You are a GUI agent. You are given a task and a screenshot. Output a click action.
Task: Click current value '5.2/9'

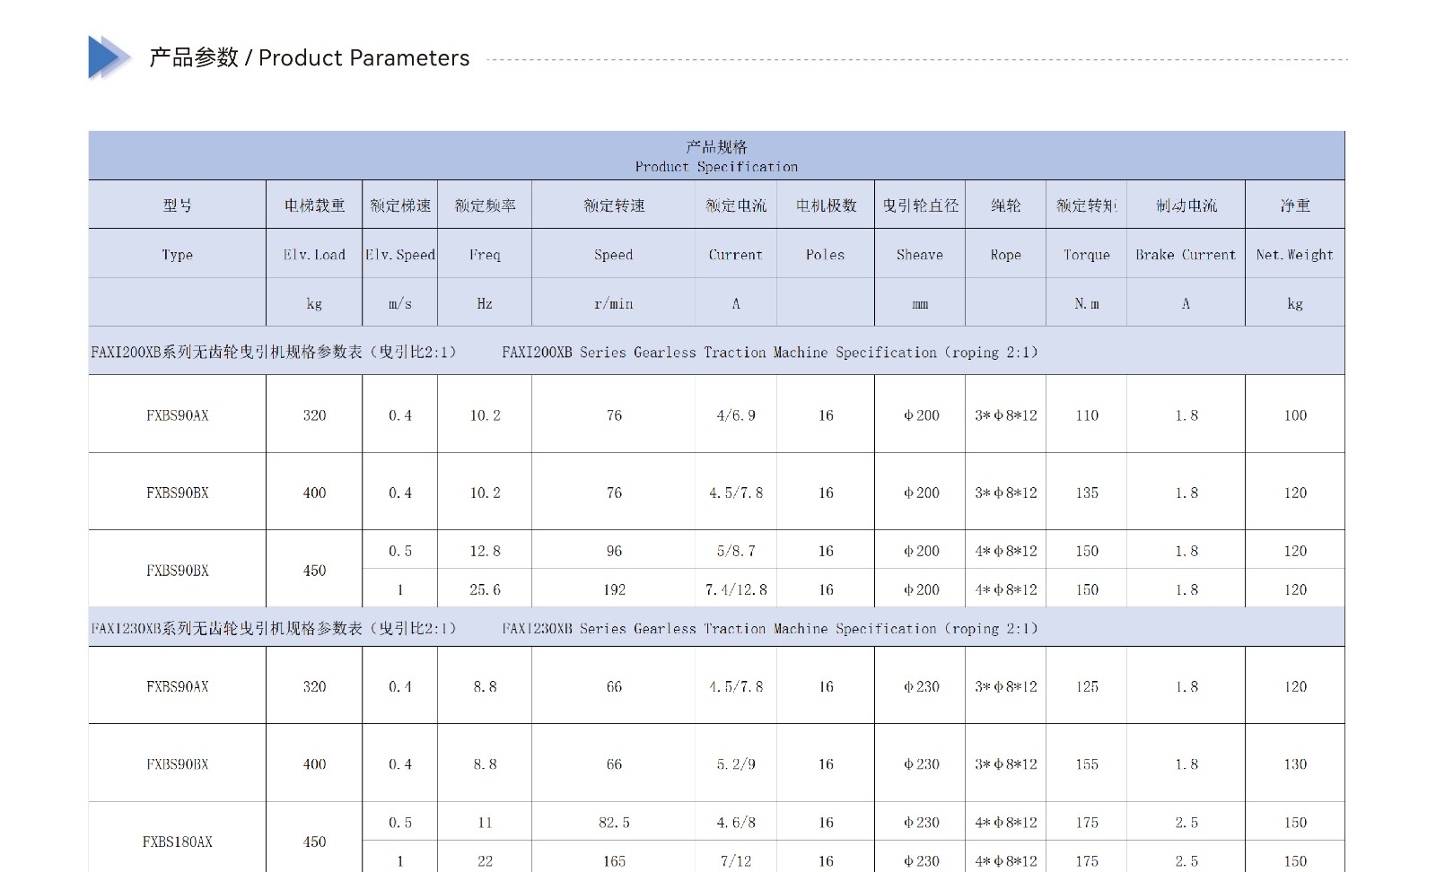tap(736, 764)
